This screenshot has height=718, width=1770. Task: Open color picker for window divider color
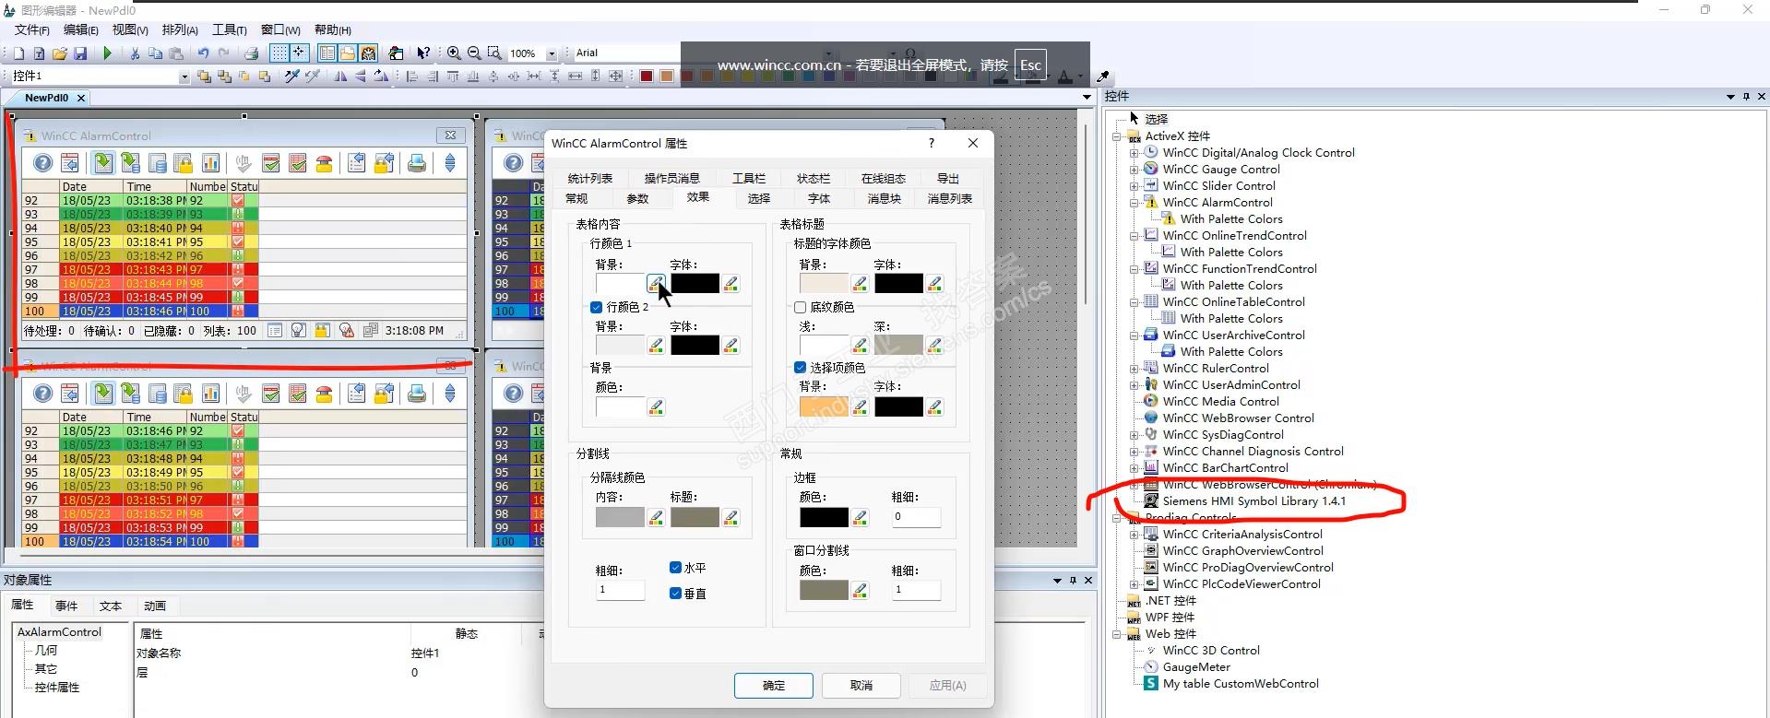[x=860, y=590]
